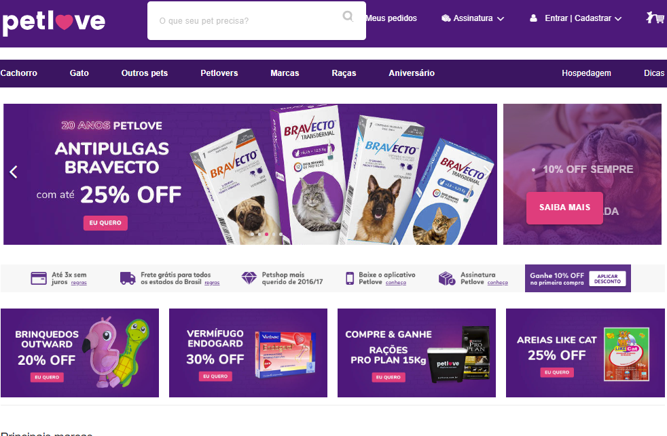Open the Gato category menu
The image size is (667, 436).
point(79,73)
